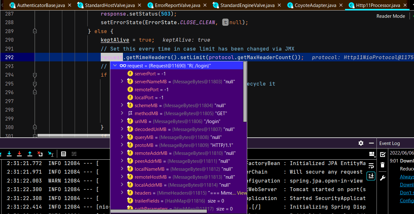Click the Config... link in Event Log
The image size is (414, 214).
[407, 200]
